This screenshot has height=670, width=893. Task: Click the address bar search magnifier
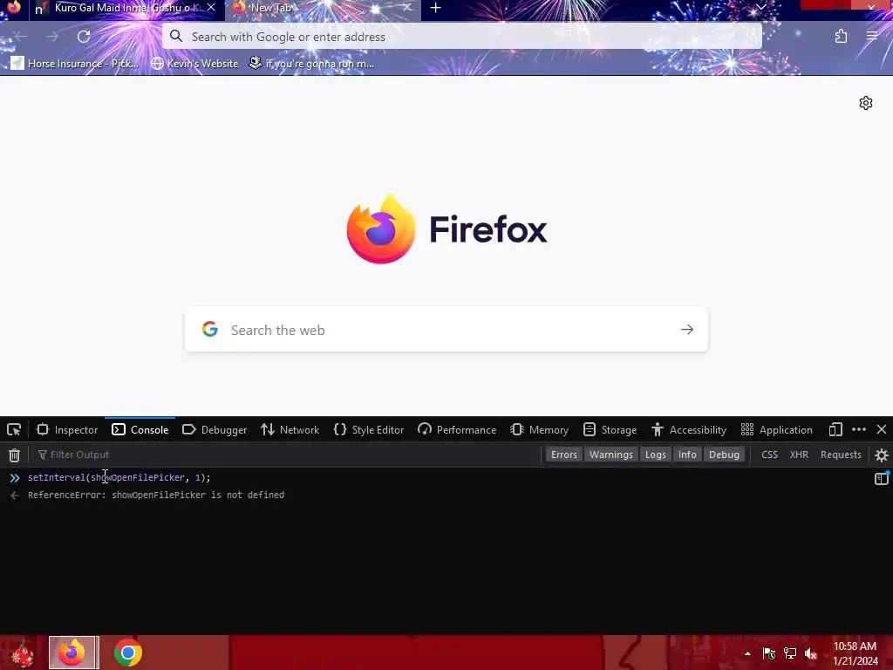coord(176,37)
